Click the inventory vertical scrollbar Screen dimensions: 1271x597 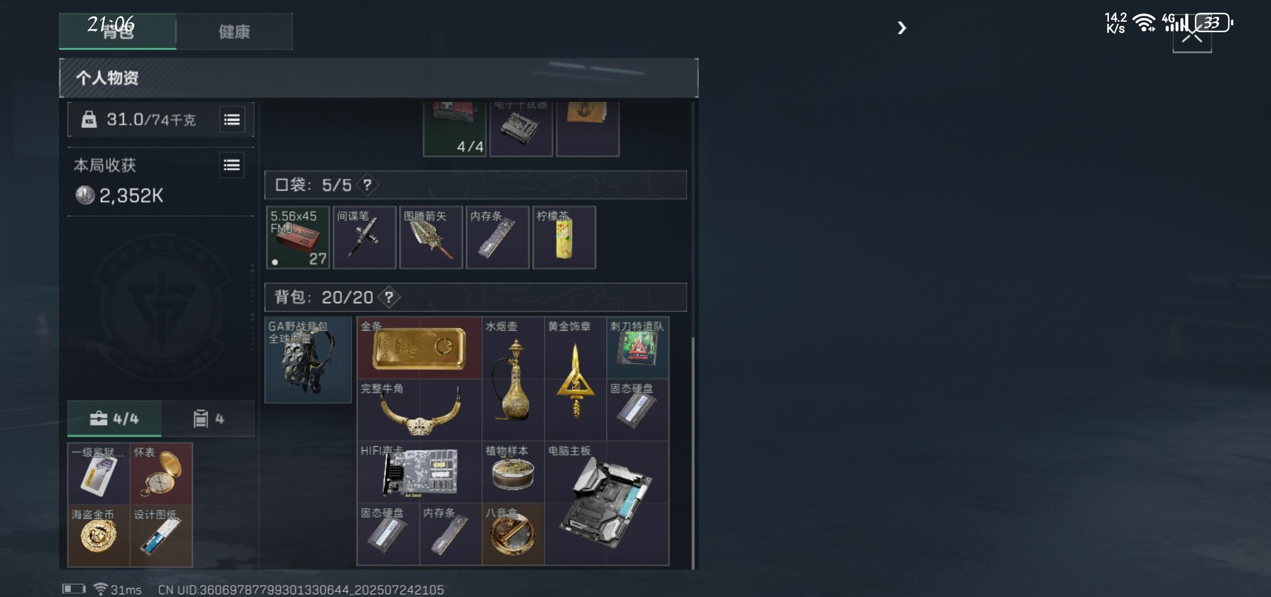tap(693, 453)
